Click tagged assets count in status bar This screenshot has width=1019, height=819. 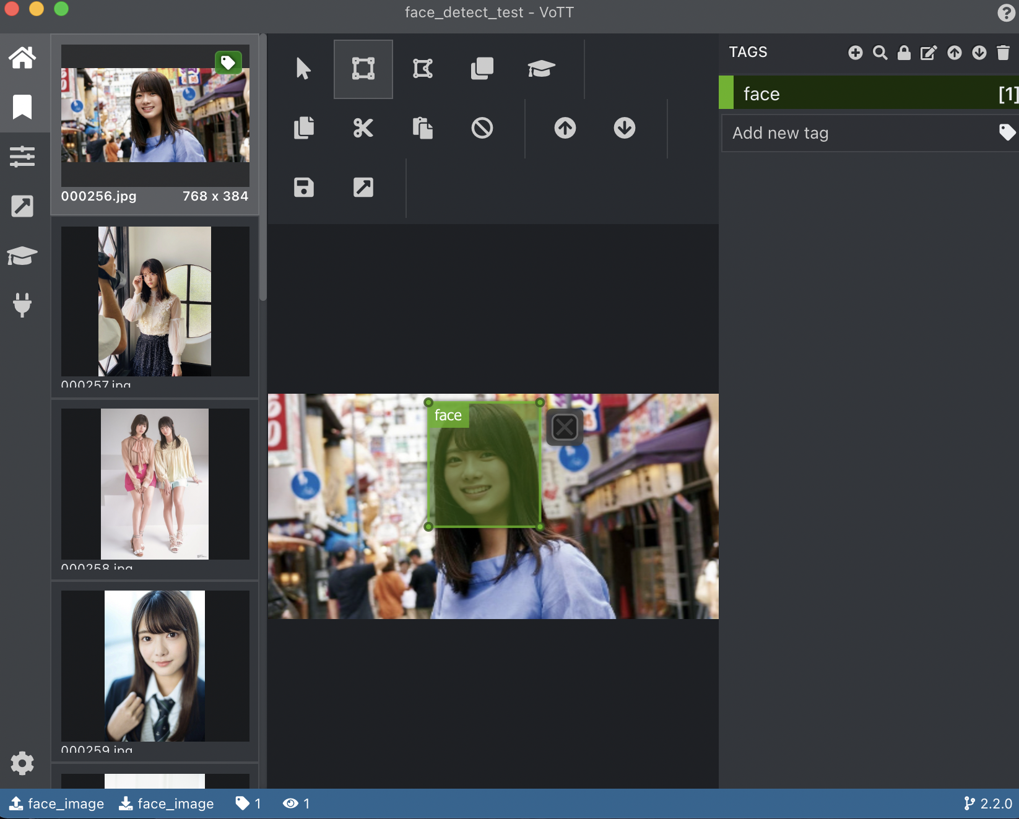(x=248, y=804)
